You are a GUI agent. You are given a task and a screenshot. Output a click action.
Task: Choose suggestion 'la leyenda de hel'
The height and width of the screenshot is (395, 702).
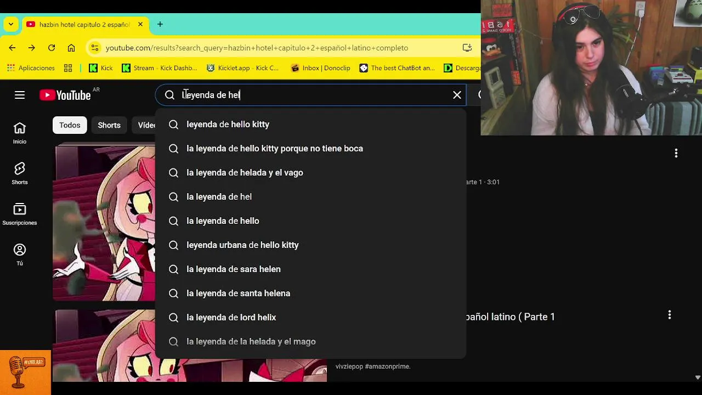(310, 197)
